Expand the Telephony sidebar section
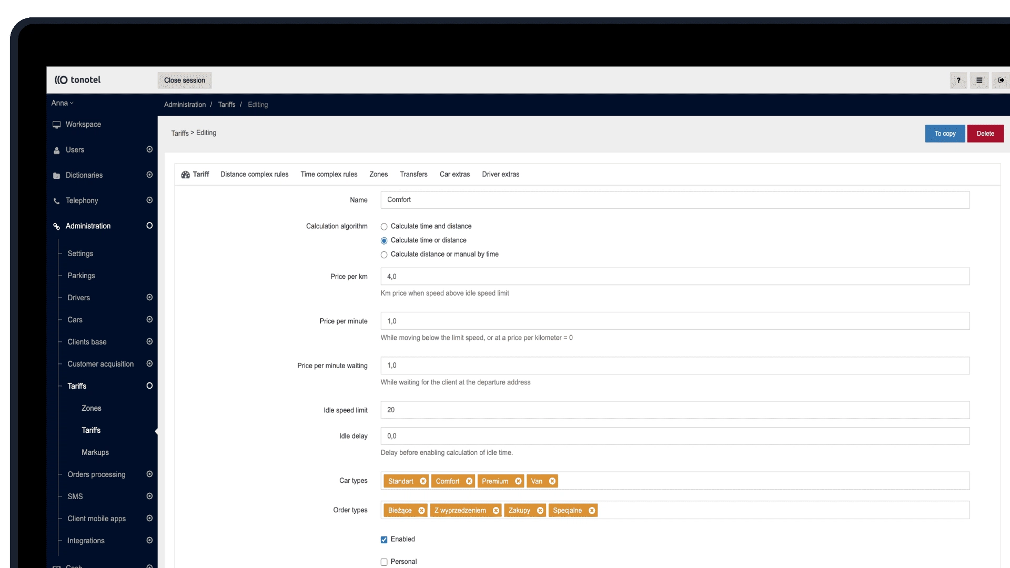 point(149,200)
